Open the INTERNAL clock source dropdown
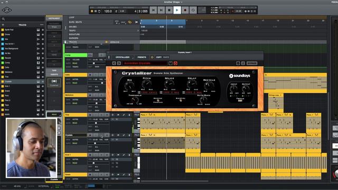The image size is (338, 190). tap(44, 186)
